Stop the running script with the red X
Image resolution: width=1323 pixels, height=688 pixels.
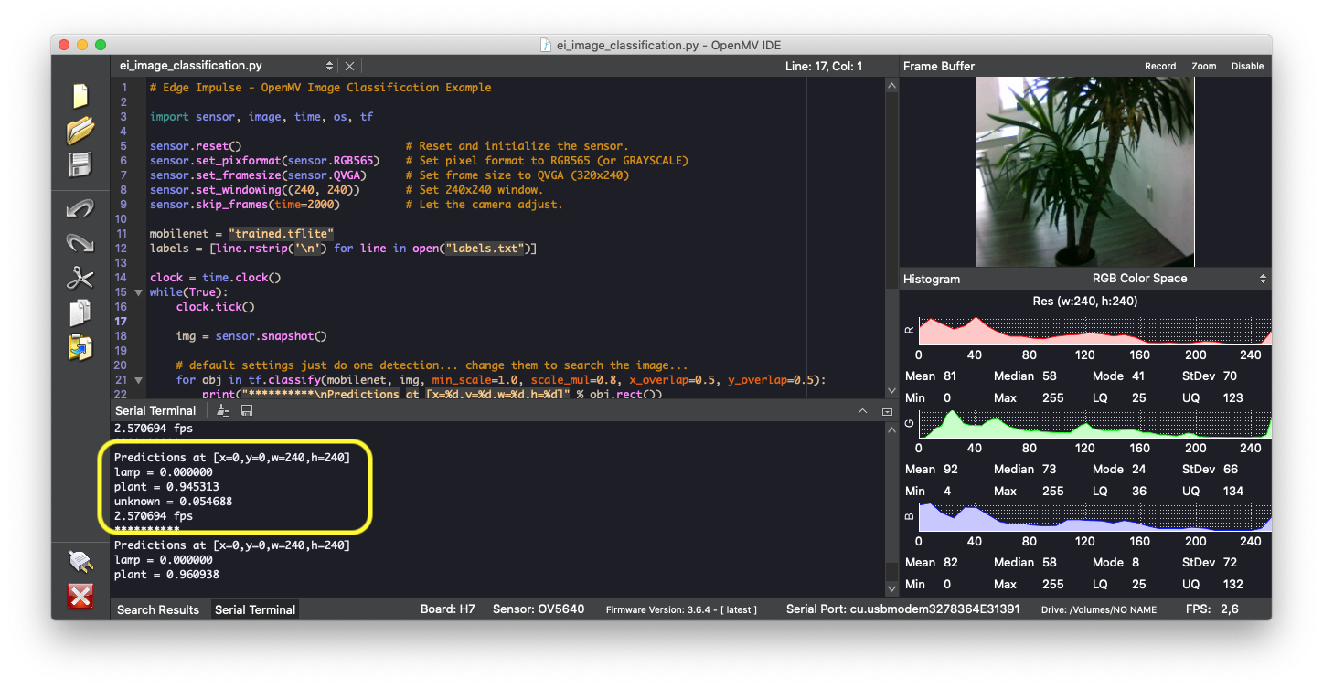pyautogui.click(x=80, y=596)
